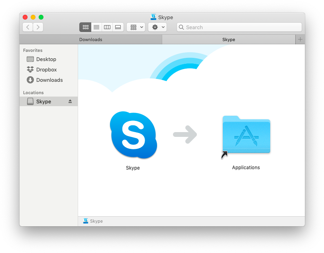Open the group-by arrangement dropdown
Viewport: 324px width, 253px height.
[136, 27]
